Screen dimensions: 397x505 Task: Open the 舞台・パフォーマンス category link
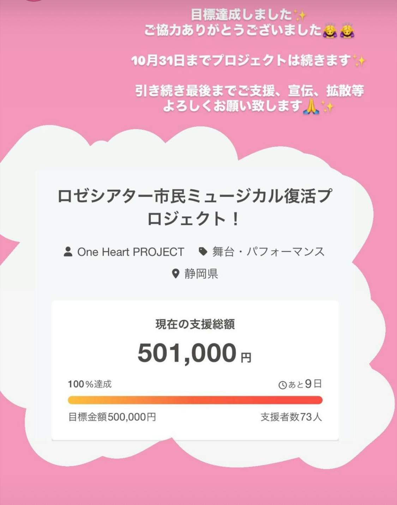pos(268,252)
